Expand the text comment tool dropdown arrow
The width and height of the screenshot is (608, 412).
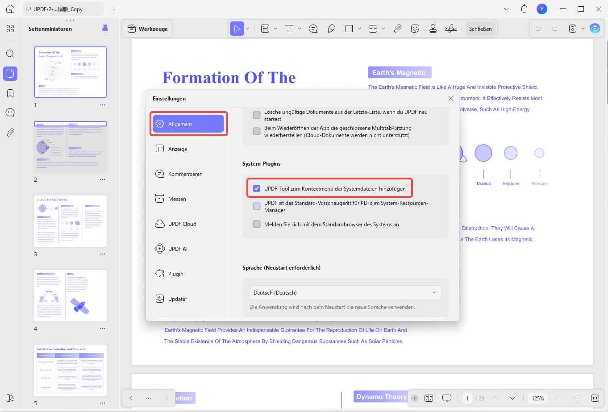click(x=300, y=29)
